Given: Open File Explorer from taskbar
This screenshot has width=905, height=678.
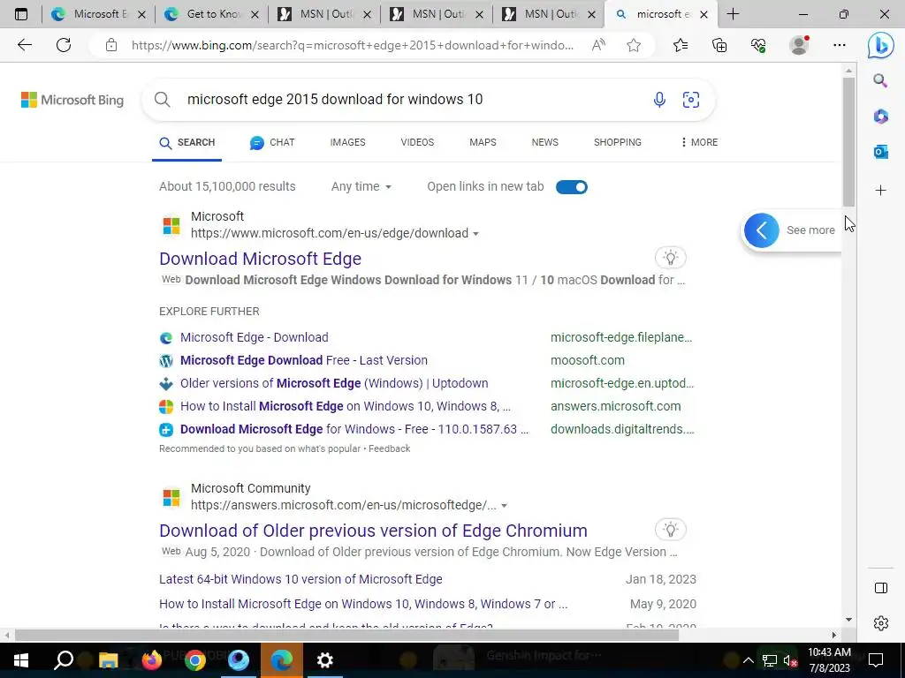Looking at the screenshot, I should (108, 660).
